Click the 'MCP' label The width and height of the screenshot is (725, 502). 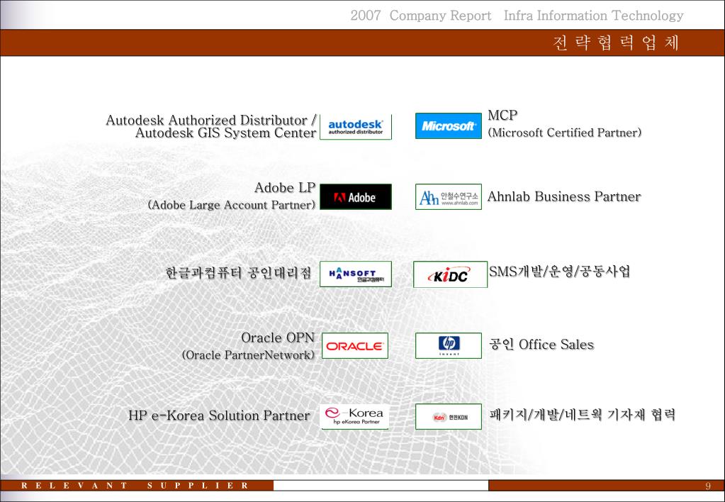tap(502, 115)
